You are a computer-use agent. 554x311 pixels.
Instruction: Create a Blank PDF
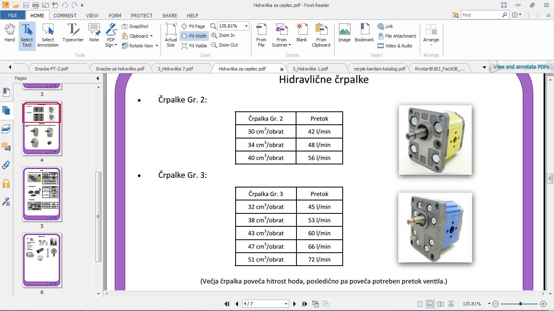302,33
